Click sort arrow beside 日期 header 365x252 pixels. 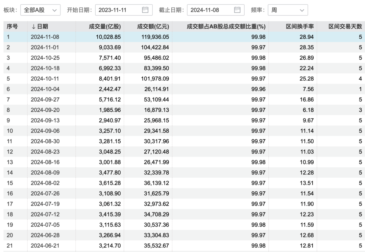pyautogui.click(x=33, y=27)
